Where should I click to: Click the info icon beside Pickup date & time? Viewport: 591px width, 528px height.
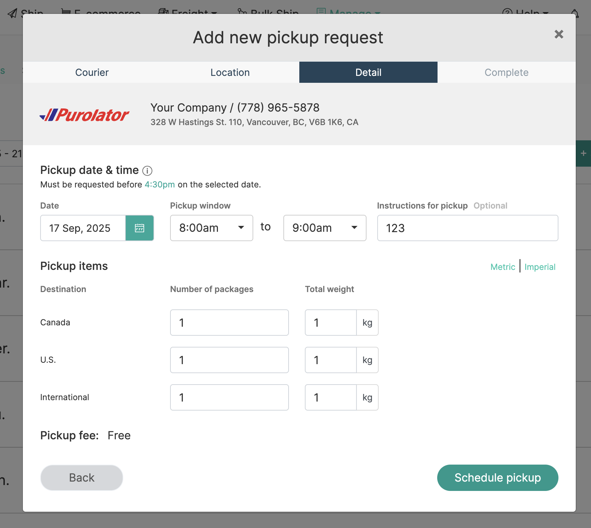click(147, 171)
